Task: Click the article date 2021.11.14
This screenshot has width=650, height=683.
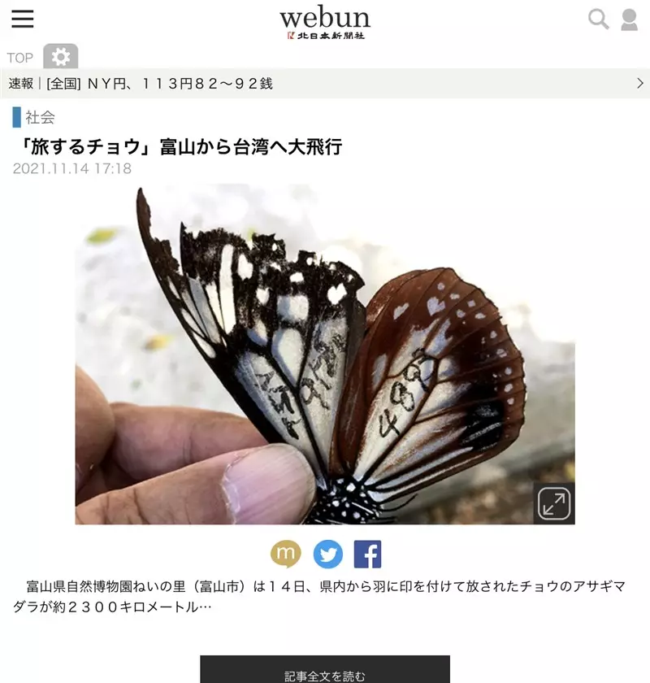Action: (50, 168)
